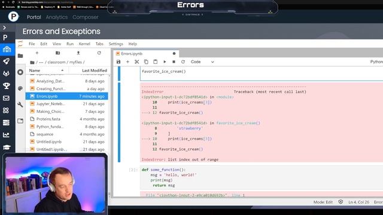Select Errors.ipynb in file list
This screenshot has height=215, width=383.
(66, 96)
